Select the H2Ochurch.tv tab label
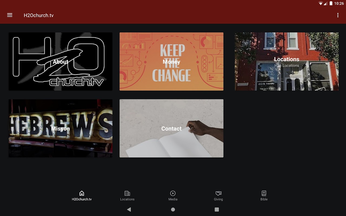 [82, 199]
